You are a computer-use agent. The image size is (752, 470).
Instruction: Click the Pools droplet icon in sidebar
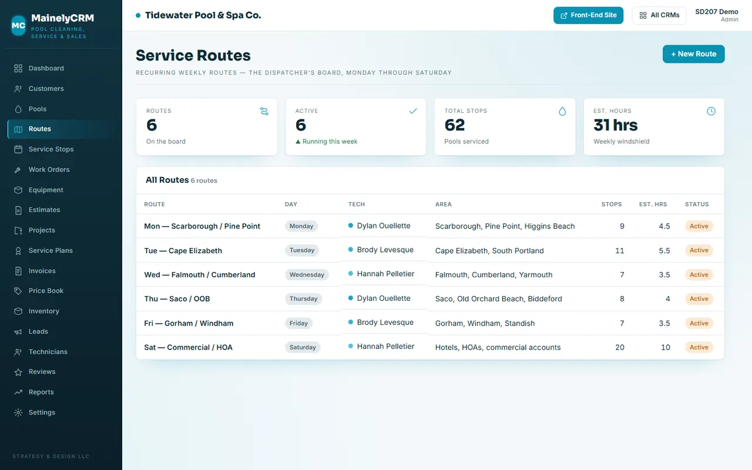pyautogui.click(x=18, y=109)
